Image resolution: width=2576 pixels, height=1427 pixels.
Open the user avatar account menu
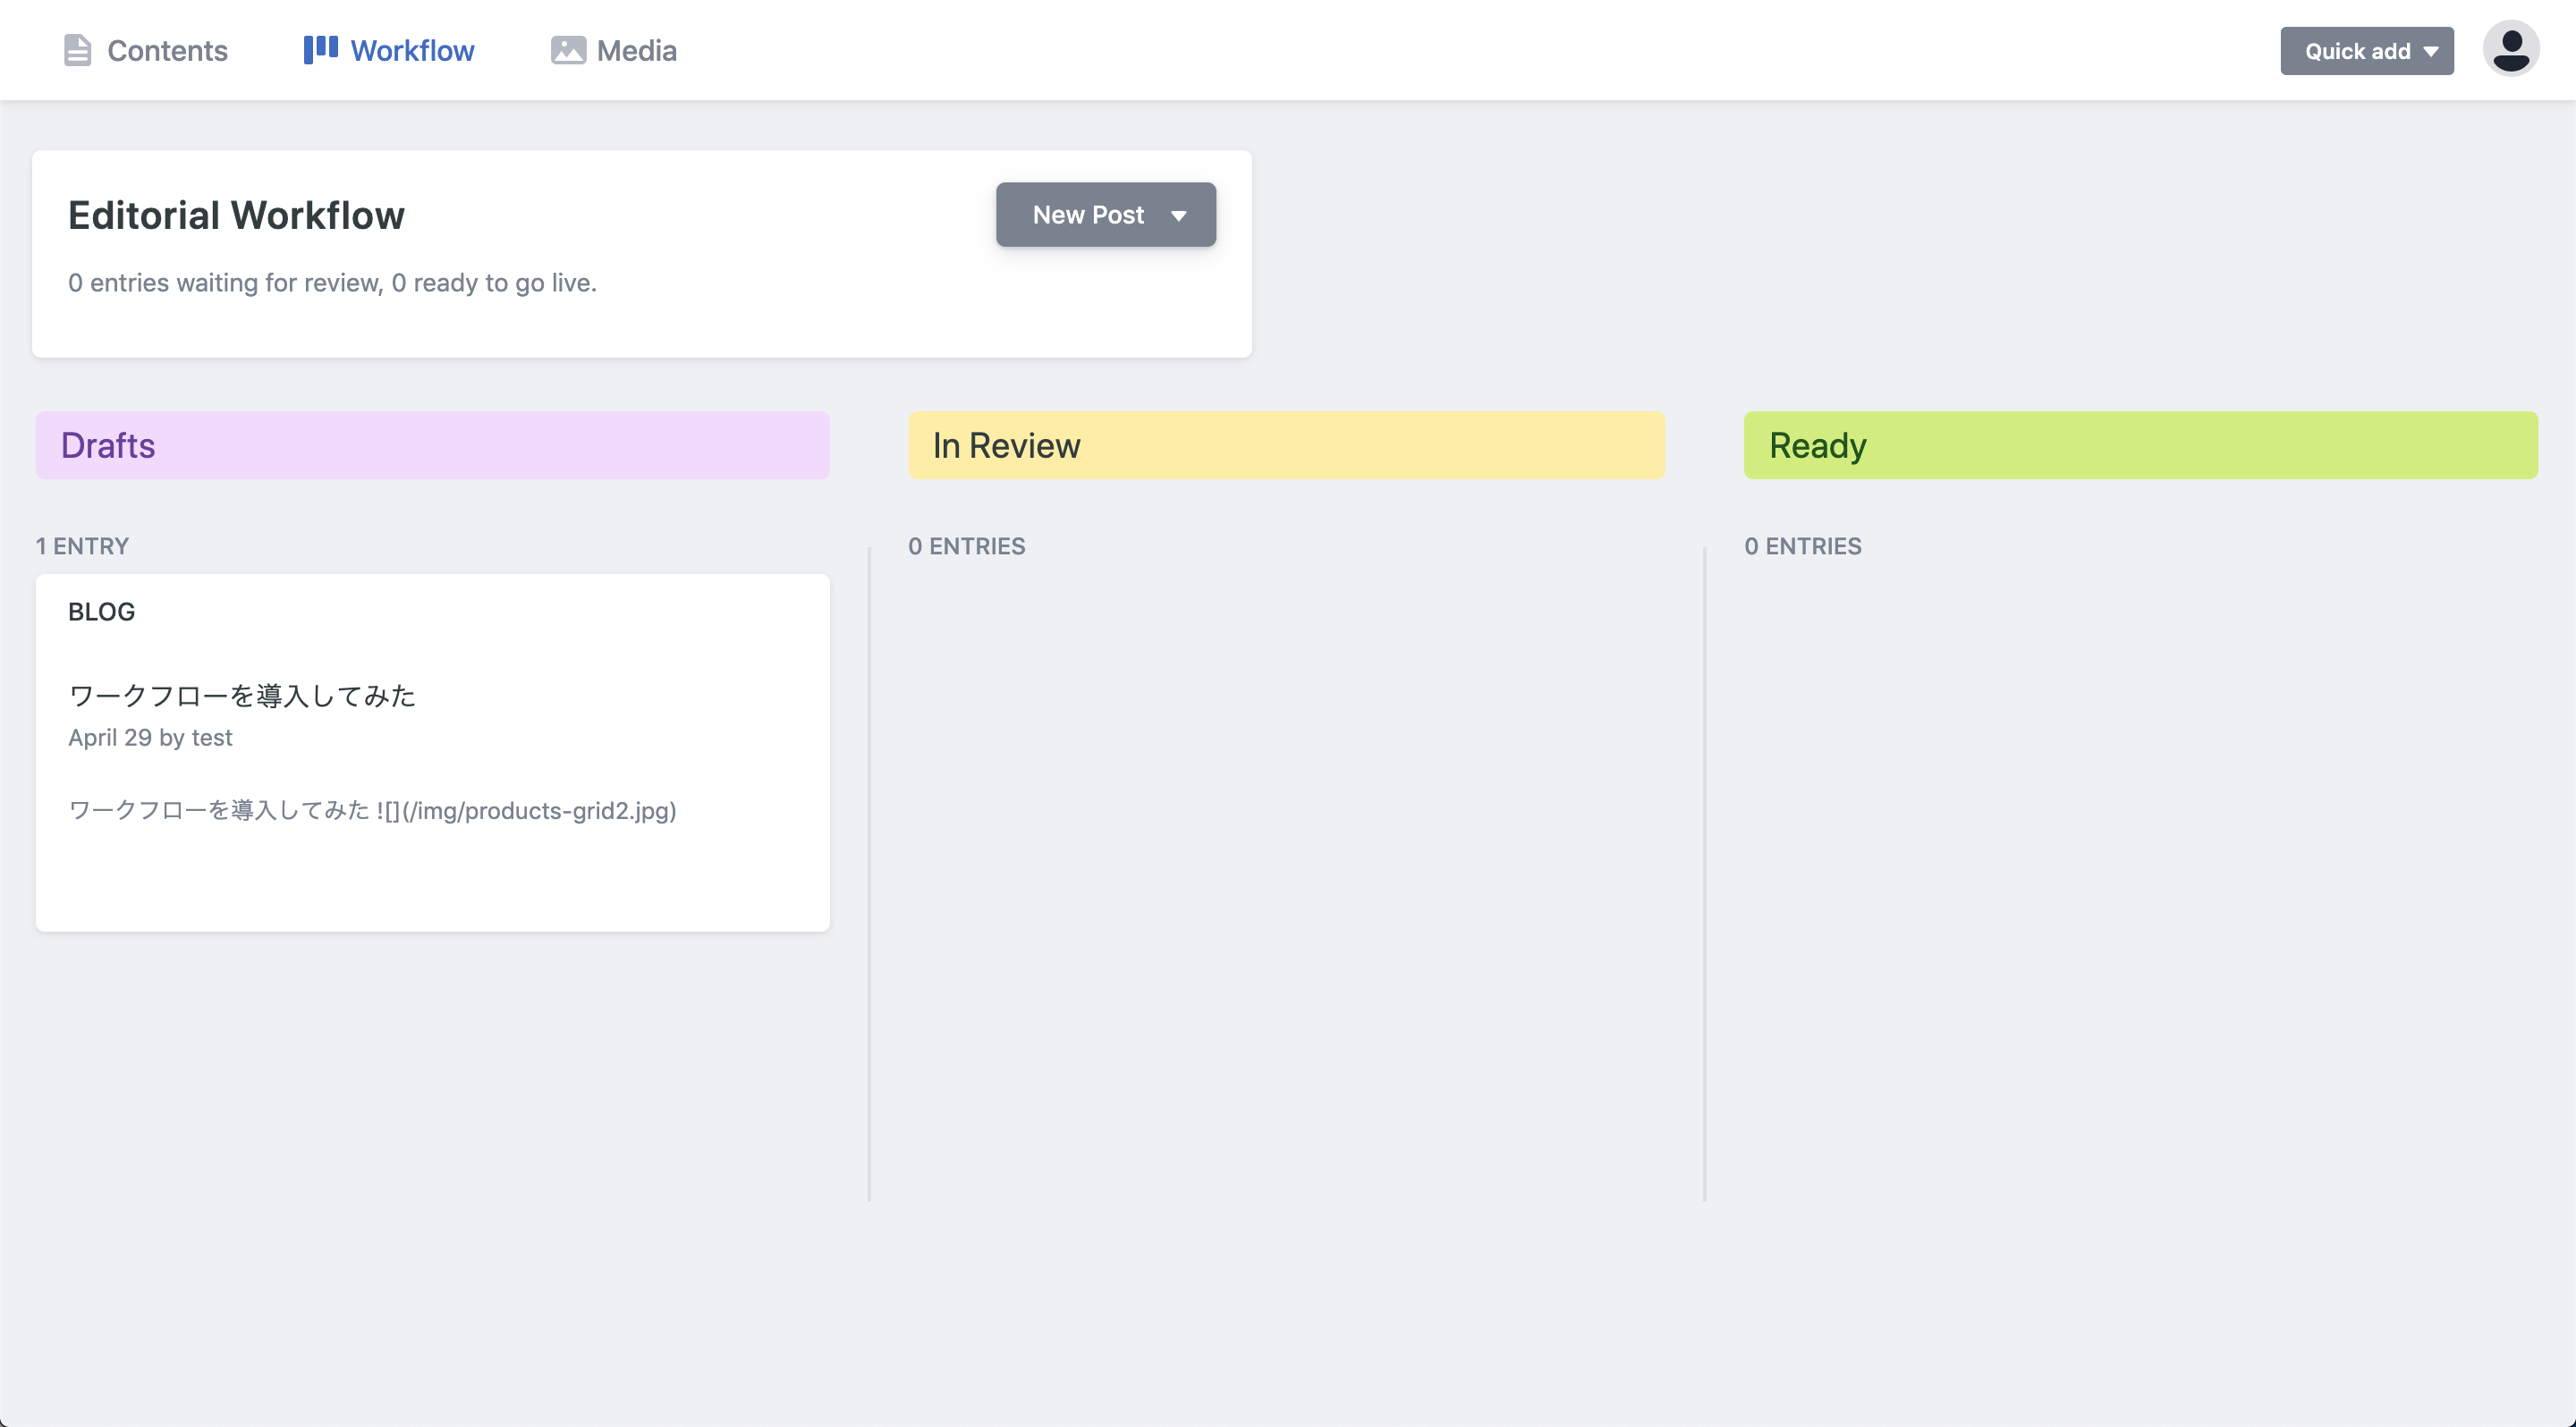2510,49
